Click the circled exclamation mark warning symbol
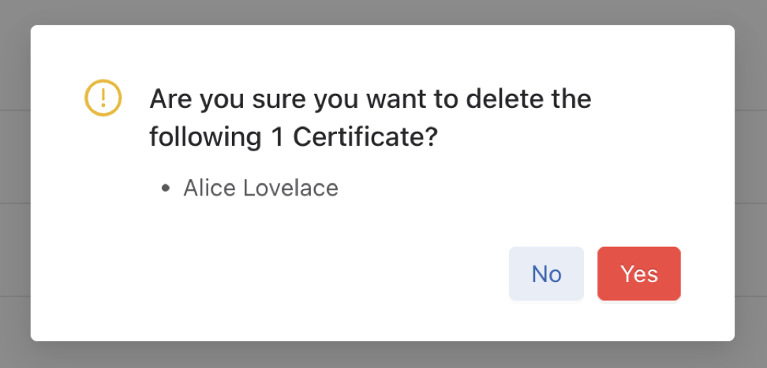Viewport: 767px width, 368px height. pyautogui.click(x=103, y=99)
